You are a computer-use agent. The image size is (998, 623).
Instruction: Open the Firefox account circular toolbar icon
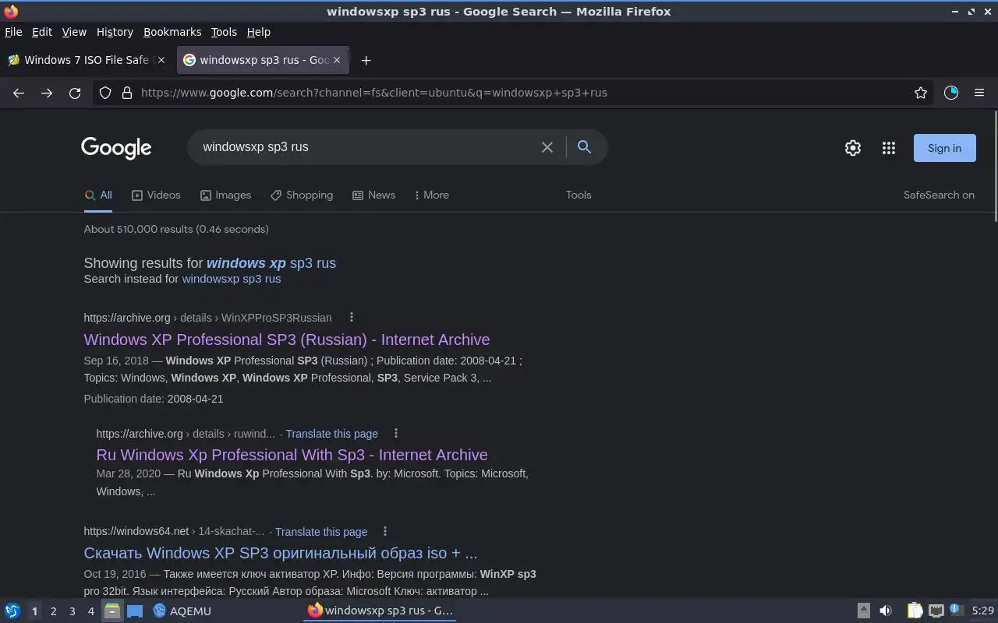tap(951, 93)
